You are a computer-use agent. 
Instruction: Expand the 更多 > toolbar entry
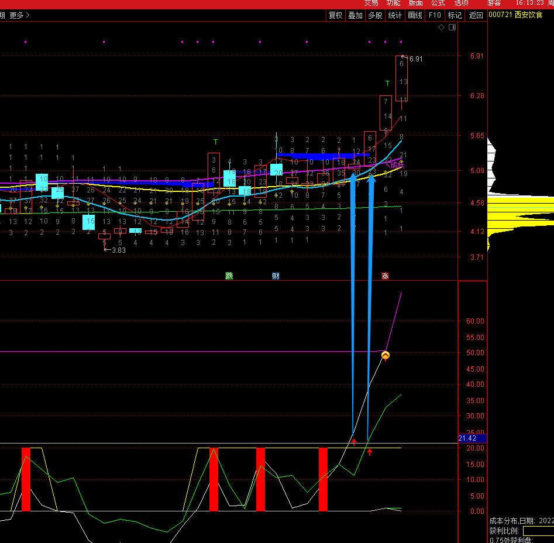pyautogui.click(x=19, y=15)
